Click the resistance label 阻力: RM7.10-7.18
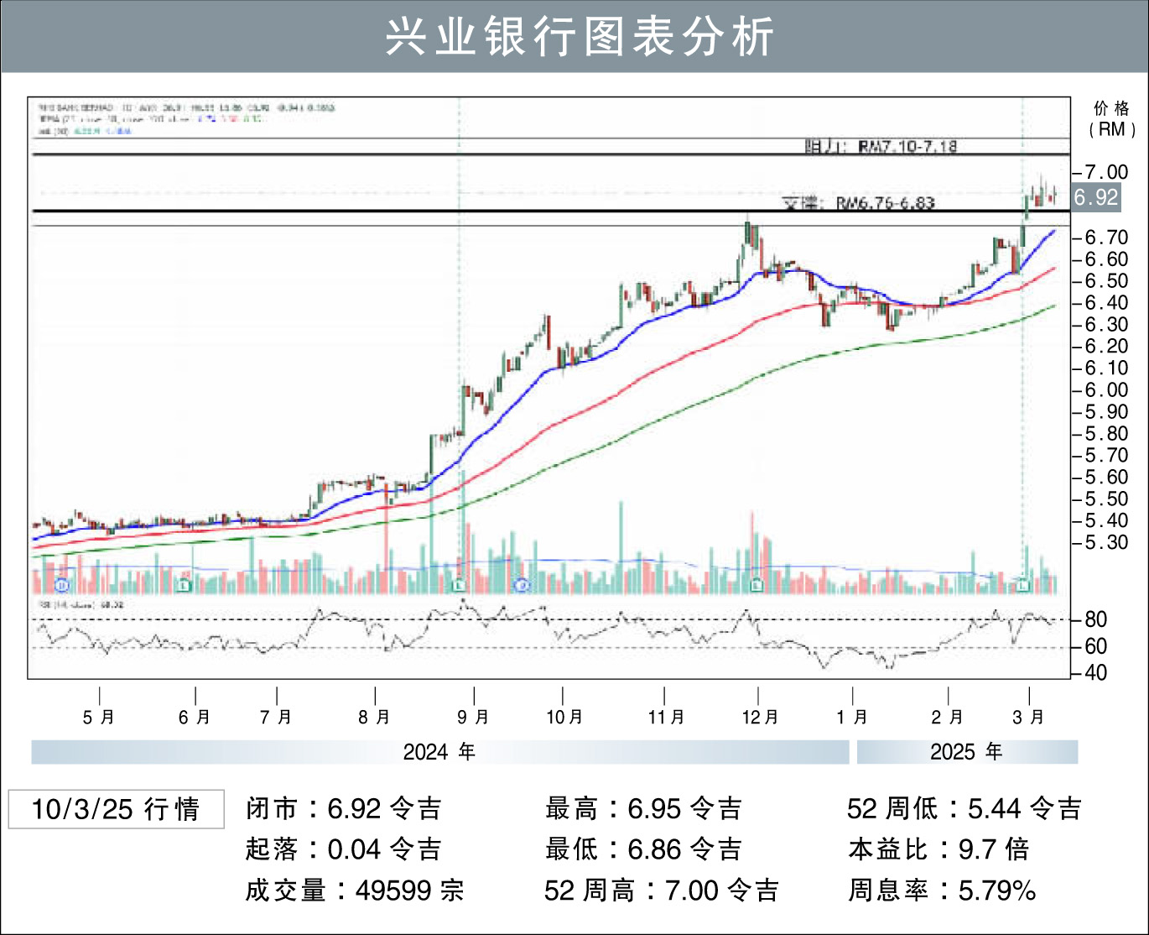The image size is (1149, 935). pos(881,146)
